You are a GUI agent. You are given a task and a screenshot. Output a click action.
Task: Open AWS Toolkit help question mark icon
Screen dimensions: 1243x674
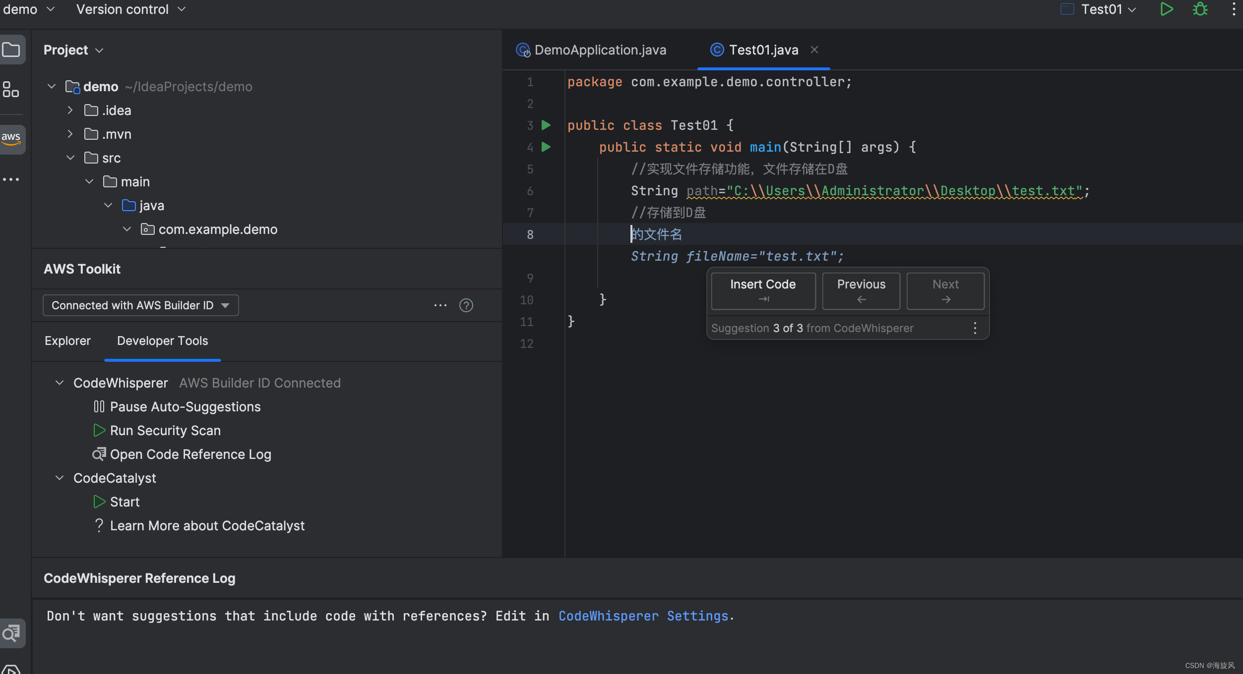(x=466, y=305)
